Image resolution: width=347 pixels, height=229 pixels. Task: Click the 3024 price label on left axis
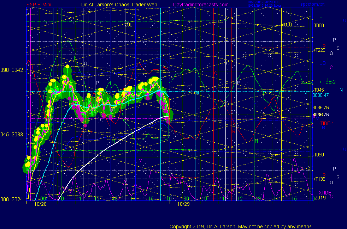point(17,199)
